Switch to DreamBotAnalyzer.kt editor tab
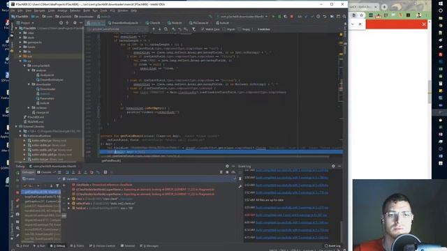Viewport: 447px width, 251px height. coord(123,23)
